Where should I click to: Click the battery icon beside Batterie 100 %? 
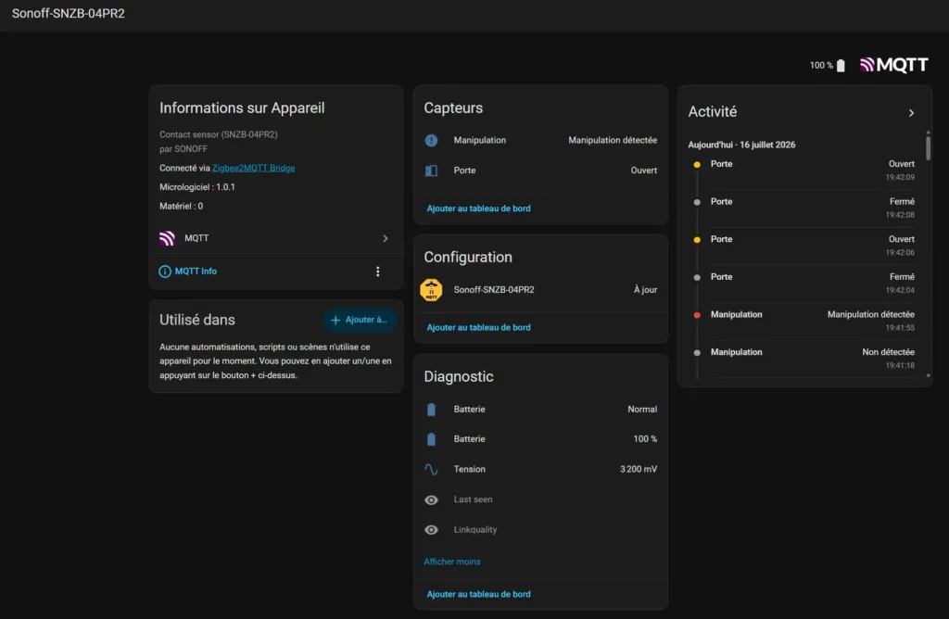(431, 439)
